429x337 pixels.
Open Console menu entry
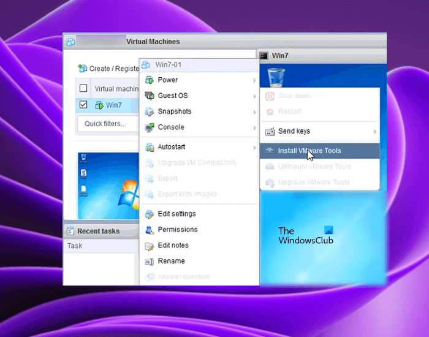click(x=199, y=127)
